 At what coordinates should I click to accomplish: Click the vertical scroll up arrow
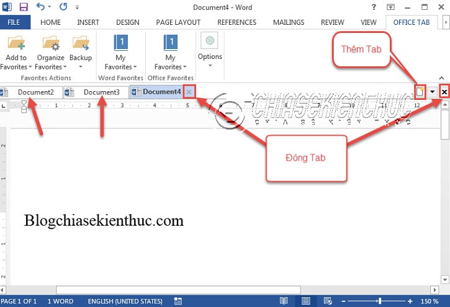(x=445, y=105)
